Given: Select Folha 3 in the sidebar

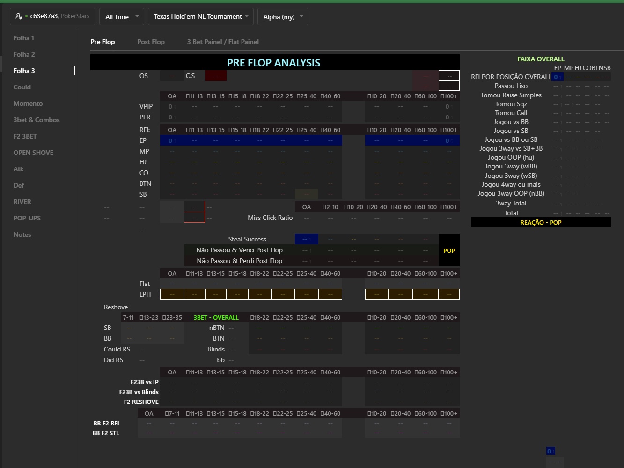Looking at the screenshot, I should pos(24,71).
